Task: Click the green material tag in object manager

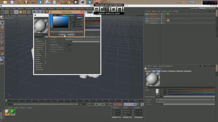Action: coord(168,14)
